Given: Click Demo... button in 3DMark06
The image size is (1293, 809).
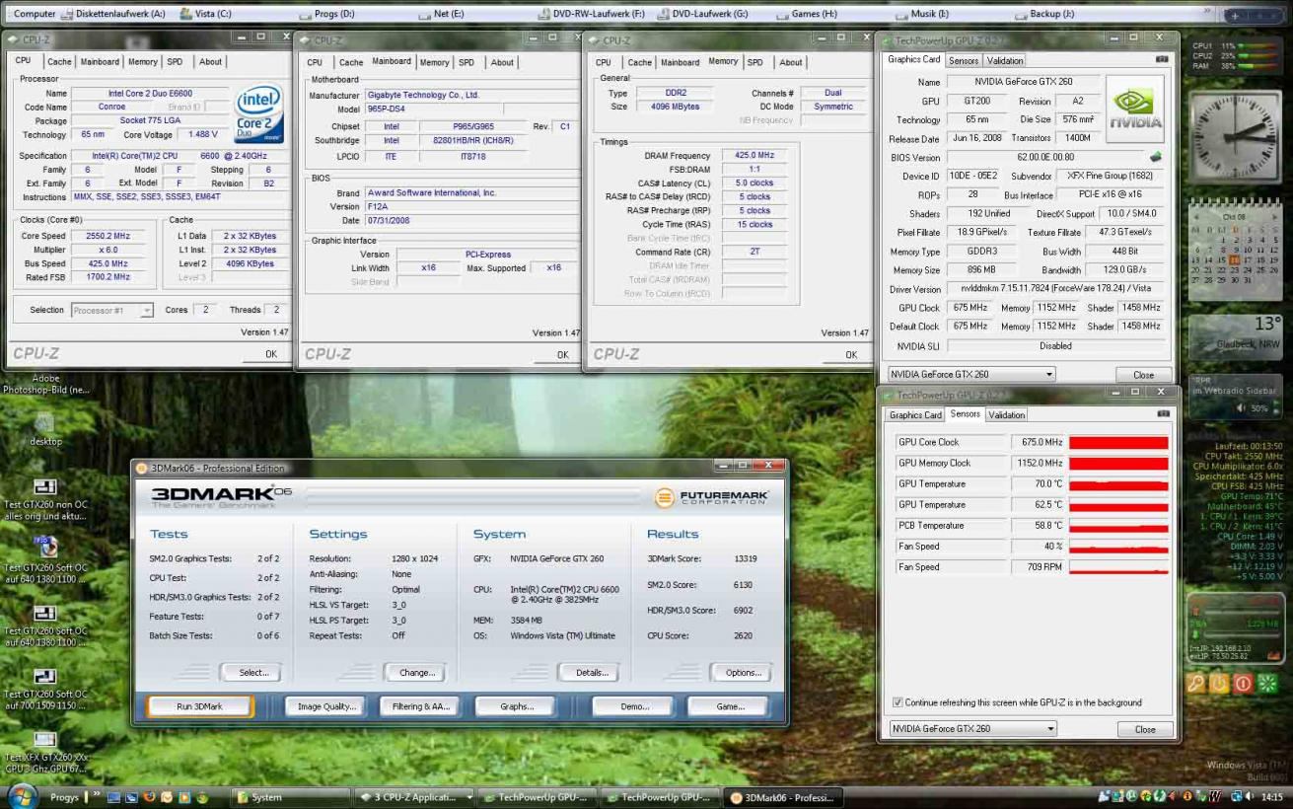Looking at the screenshot, I should [x=635, y=706].
